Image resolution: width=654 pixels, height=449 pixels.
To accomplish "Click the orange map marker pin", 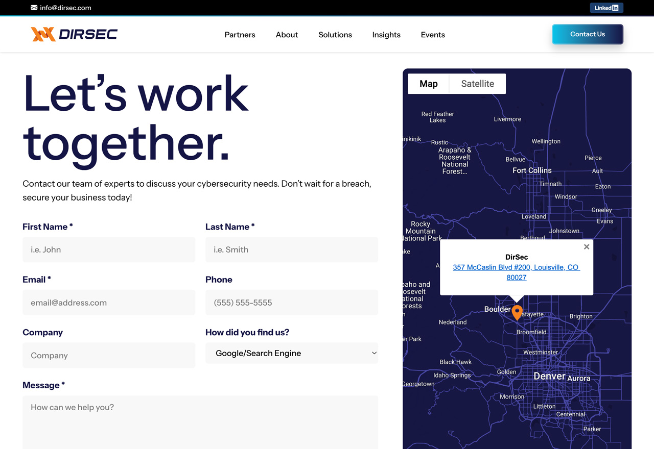I will tap(517, 312).
